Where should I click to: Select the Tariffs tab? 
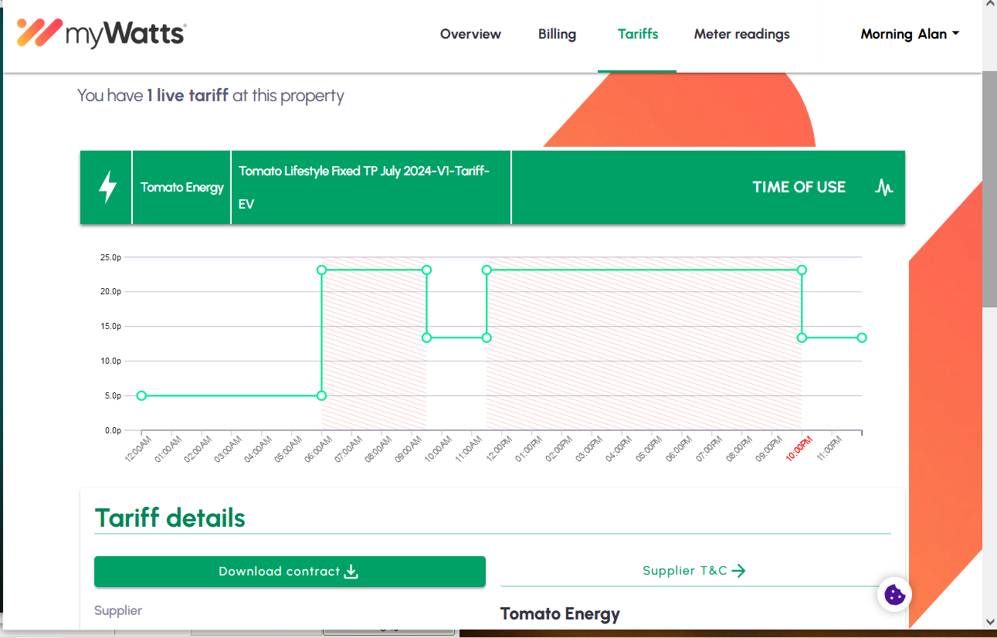pyautogui.click(x=638, y=34)
